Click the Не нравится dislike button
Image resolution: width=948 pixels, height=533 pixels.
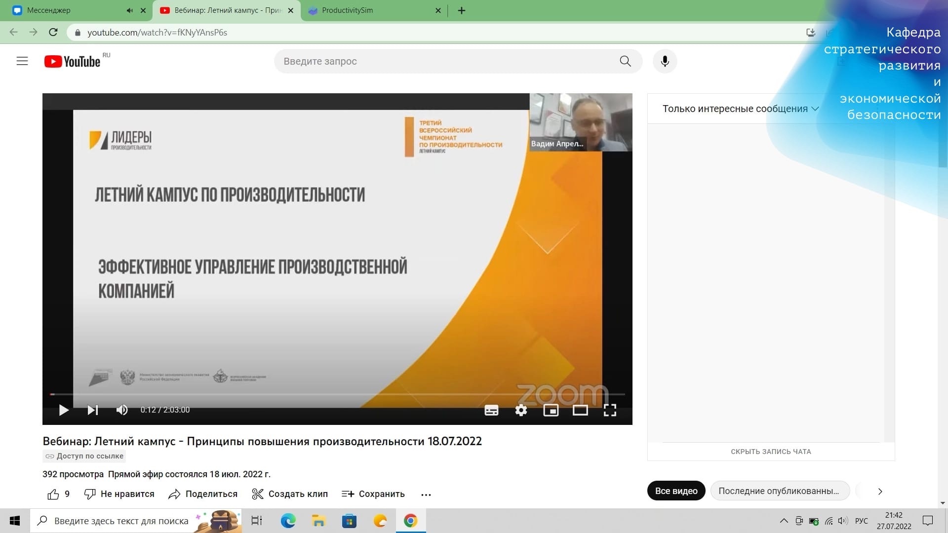click(119, 494)
